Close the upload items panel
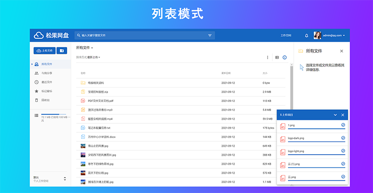Viewport: 373px width, 193px height. point(343,115)
